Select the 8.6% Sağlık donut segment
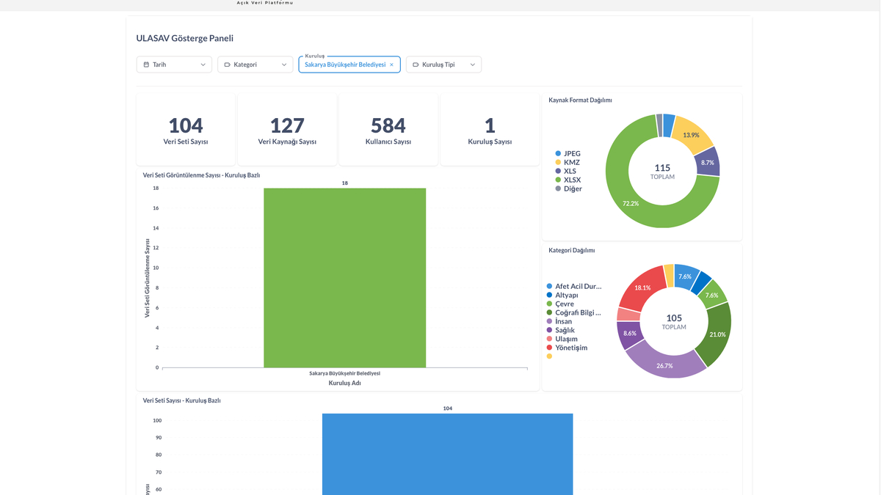The image size is (881, 495). (630, 333)
